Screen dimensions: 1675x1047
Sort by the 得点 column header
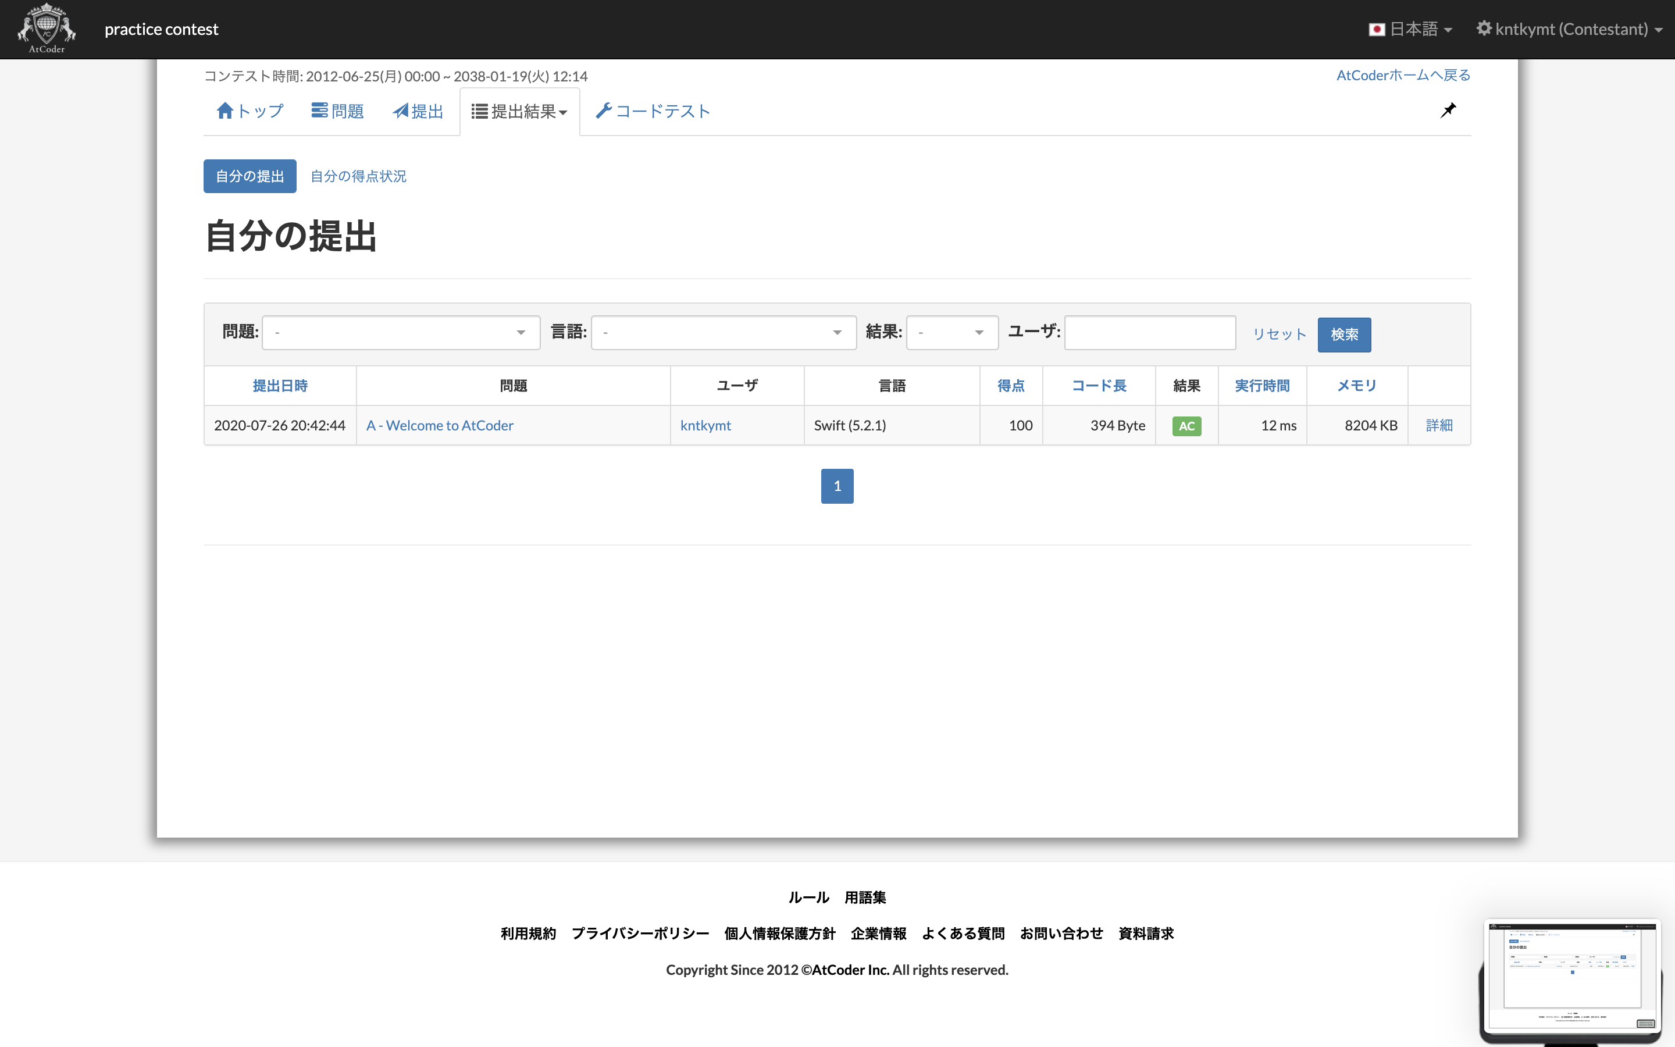coord(1011,386)
